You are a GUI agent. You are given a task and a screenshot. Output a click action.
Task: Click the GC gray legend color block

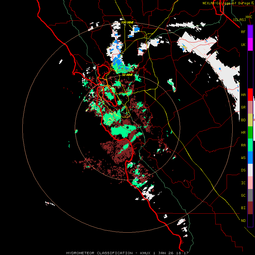click(250, 195)
